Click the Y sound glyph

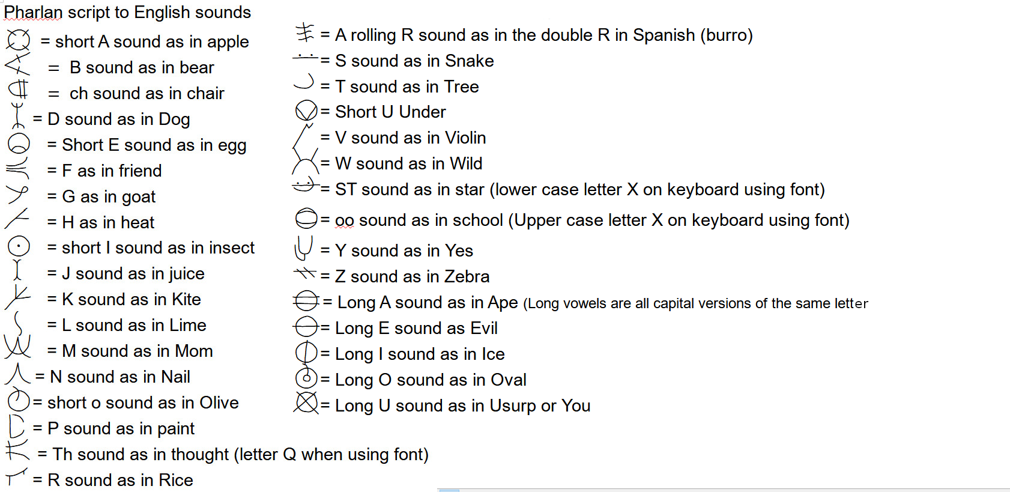point(304,247)
